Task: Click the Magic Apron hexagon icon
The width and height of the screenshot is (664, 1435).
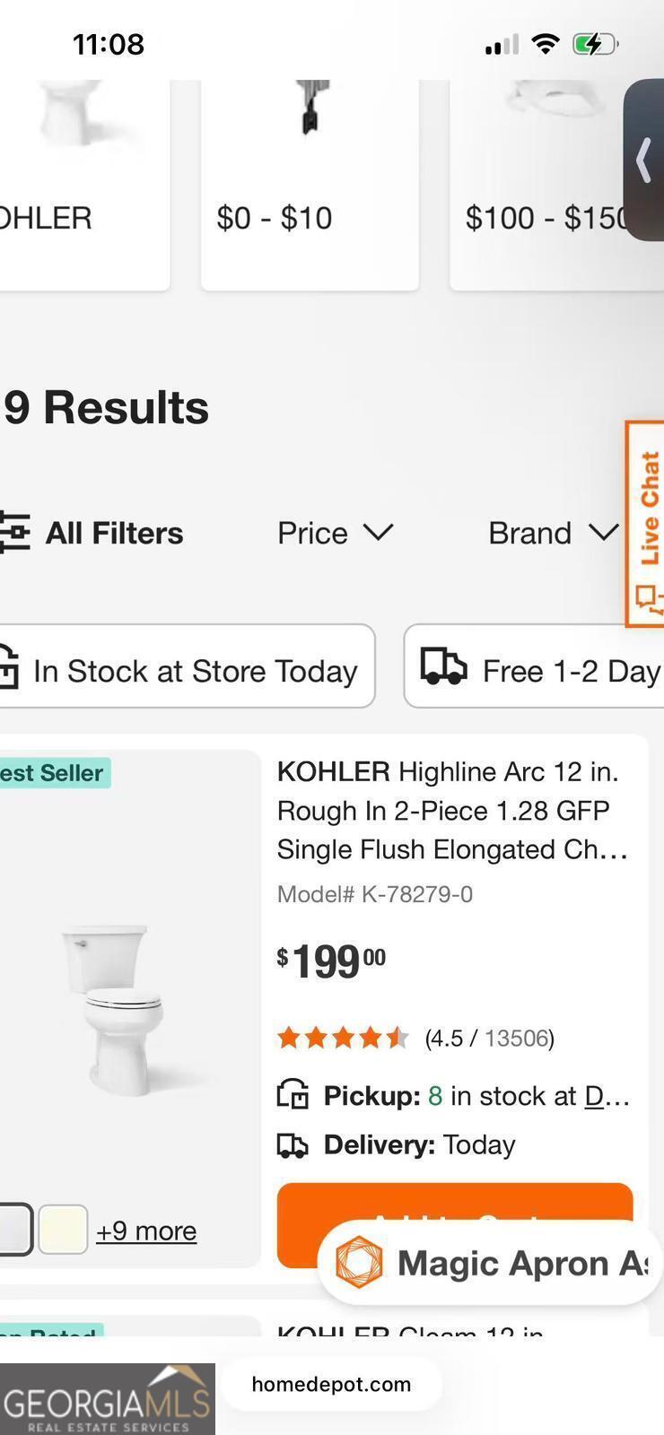Action: click(359, 1263)
